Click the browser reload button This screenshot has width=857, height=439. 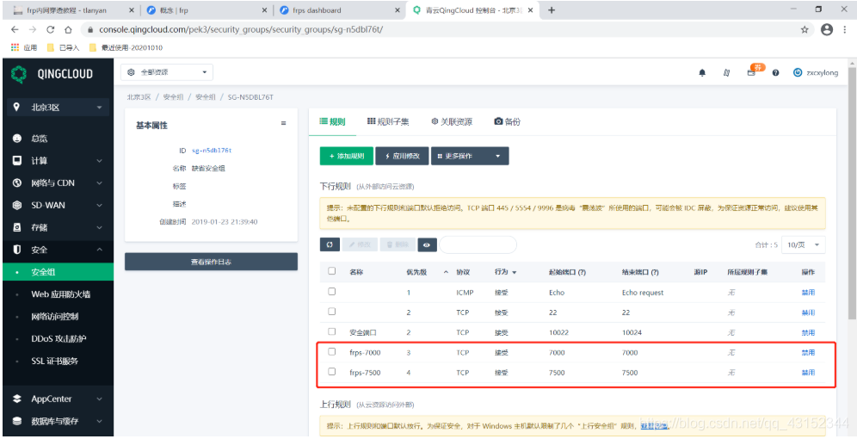(50, 29)
